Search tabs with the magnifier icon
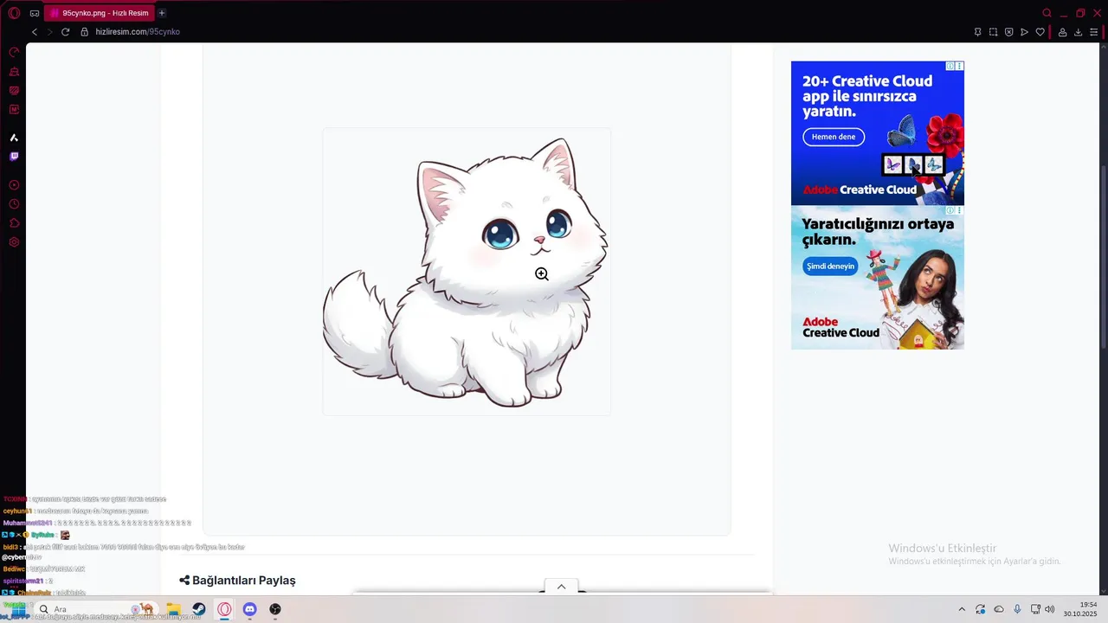The width and height of the screenshot is (1108, 623). point(1047,13)
